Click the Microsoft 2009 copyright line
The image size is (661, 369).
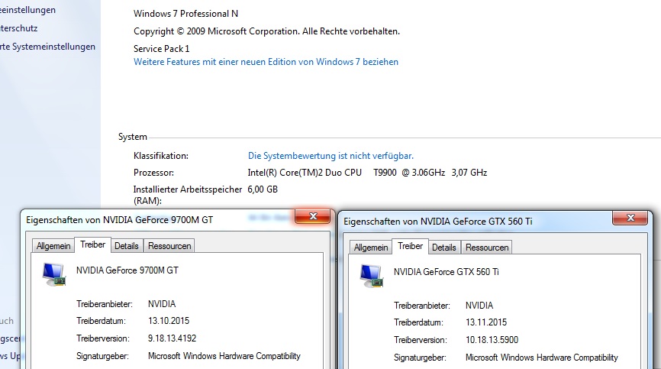point(267,31)
